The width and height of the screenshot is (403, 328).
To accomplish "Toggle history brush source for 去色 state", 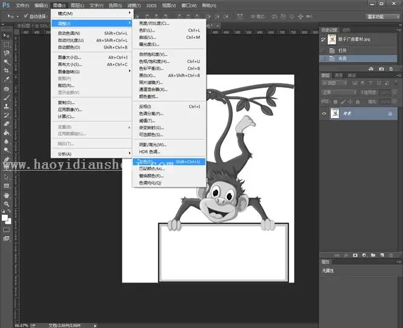I will click(324, 59).
